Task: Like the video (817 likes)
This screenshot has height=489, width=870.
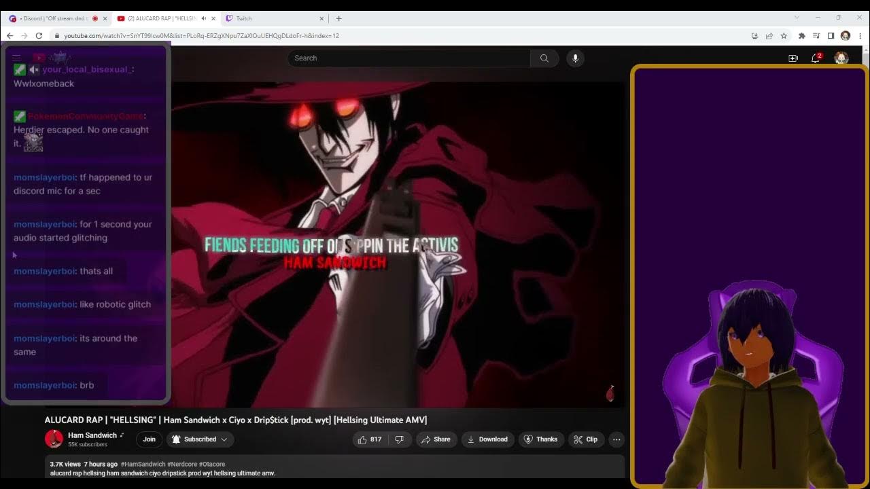Action: (370, 439)
